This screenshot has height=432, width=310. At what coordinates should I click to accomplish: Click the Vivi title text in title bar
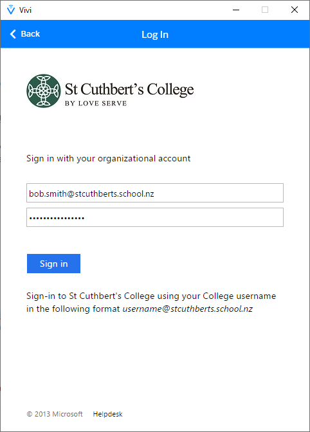coord(25,10)
